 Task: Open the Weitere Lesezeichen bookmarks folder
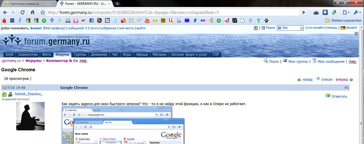point(343,20)
